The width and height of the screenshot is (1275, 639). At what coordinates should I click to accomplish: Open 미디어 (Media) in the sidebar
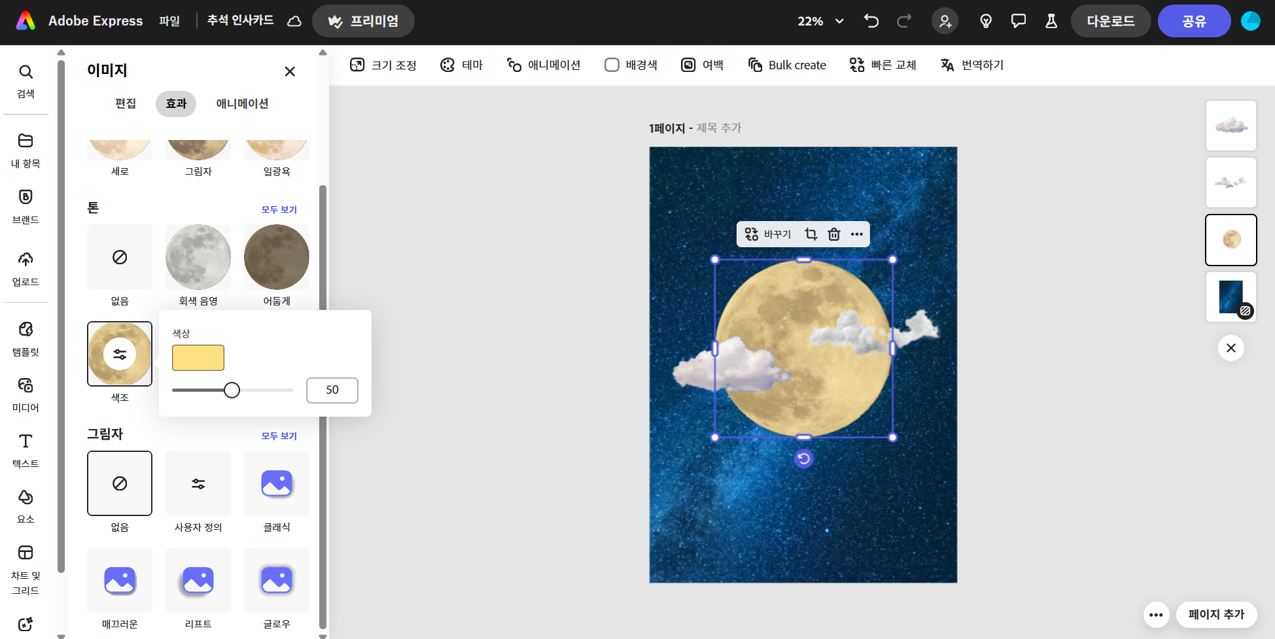coord(26,394)
